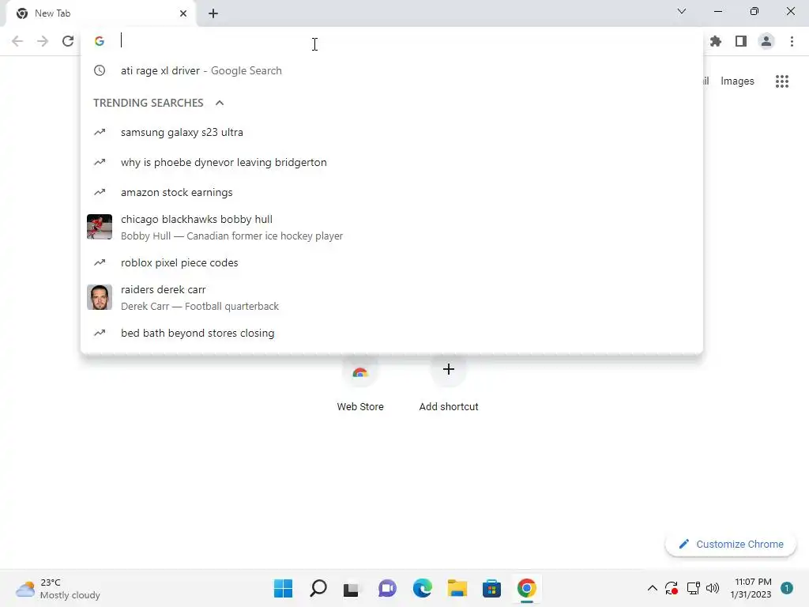The image size is (809, 607).
Task: Toggle the side panel icon
Action: [741, 41]
